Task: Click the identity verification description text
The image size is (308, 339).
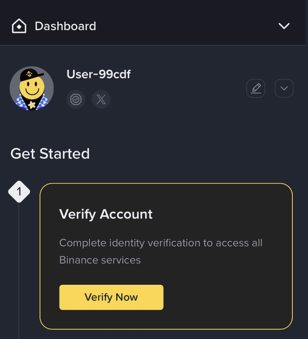Action: (x=161, y=243)
